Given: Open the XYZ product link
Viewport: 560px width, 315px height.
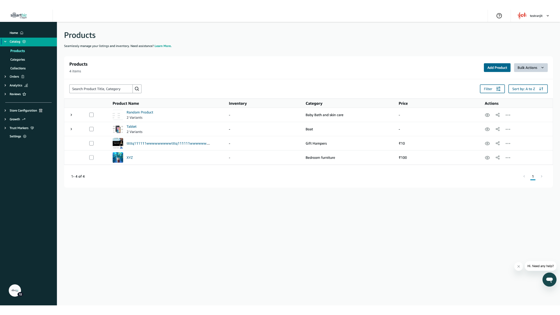Looking at the screenshot, I should pos(129,157).
